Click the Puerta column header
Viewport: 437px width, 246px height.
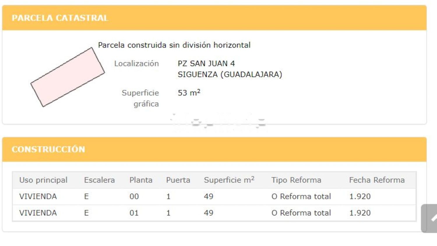point(178,180)
